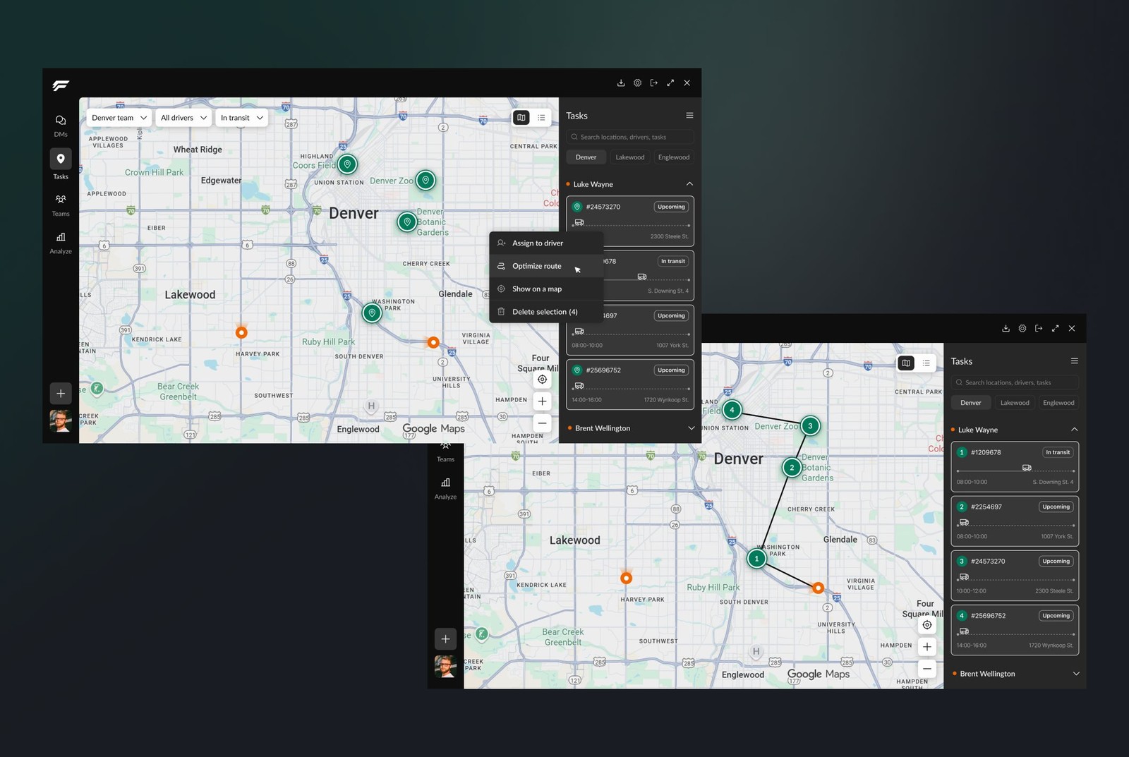Collapse the Luke Wayne task group
The width and height of the screenshot is (1129, 757).
(689, 183)
